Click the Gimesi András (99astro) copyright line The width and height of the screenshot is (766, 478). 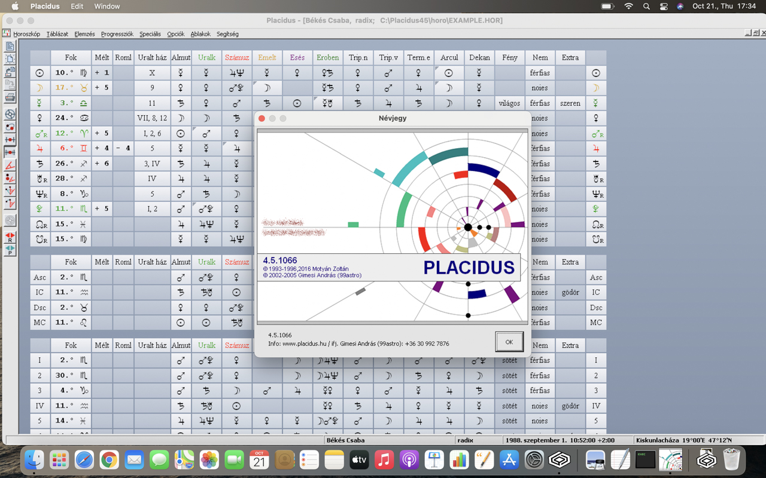312,275
